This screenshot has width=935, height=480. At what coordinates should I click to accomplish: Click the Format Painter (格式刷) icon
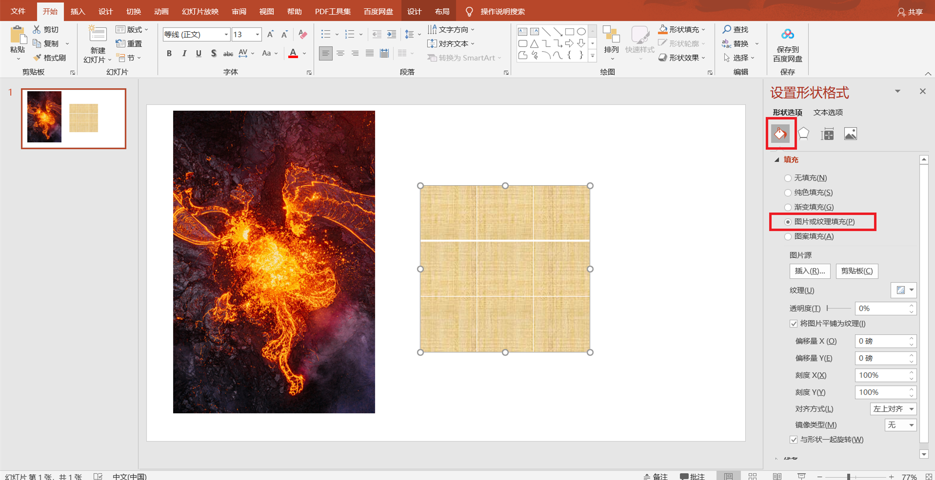click(x=37, y=58)
